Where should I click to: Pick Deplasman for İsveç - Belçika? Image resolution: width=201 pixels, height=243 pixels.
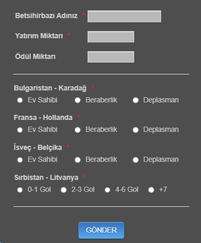136,160
